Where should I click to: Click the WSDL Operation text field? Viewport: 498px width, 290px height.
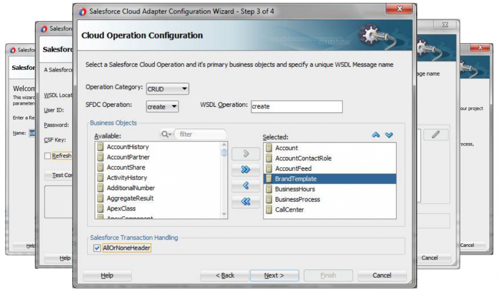click(x=296, y=107)
